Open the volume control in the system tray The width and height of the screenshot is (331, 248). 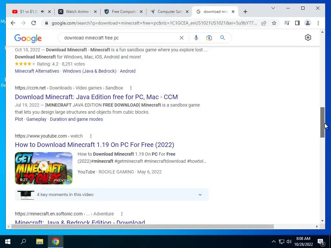289,242
